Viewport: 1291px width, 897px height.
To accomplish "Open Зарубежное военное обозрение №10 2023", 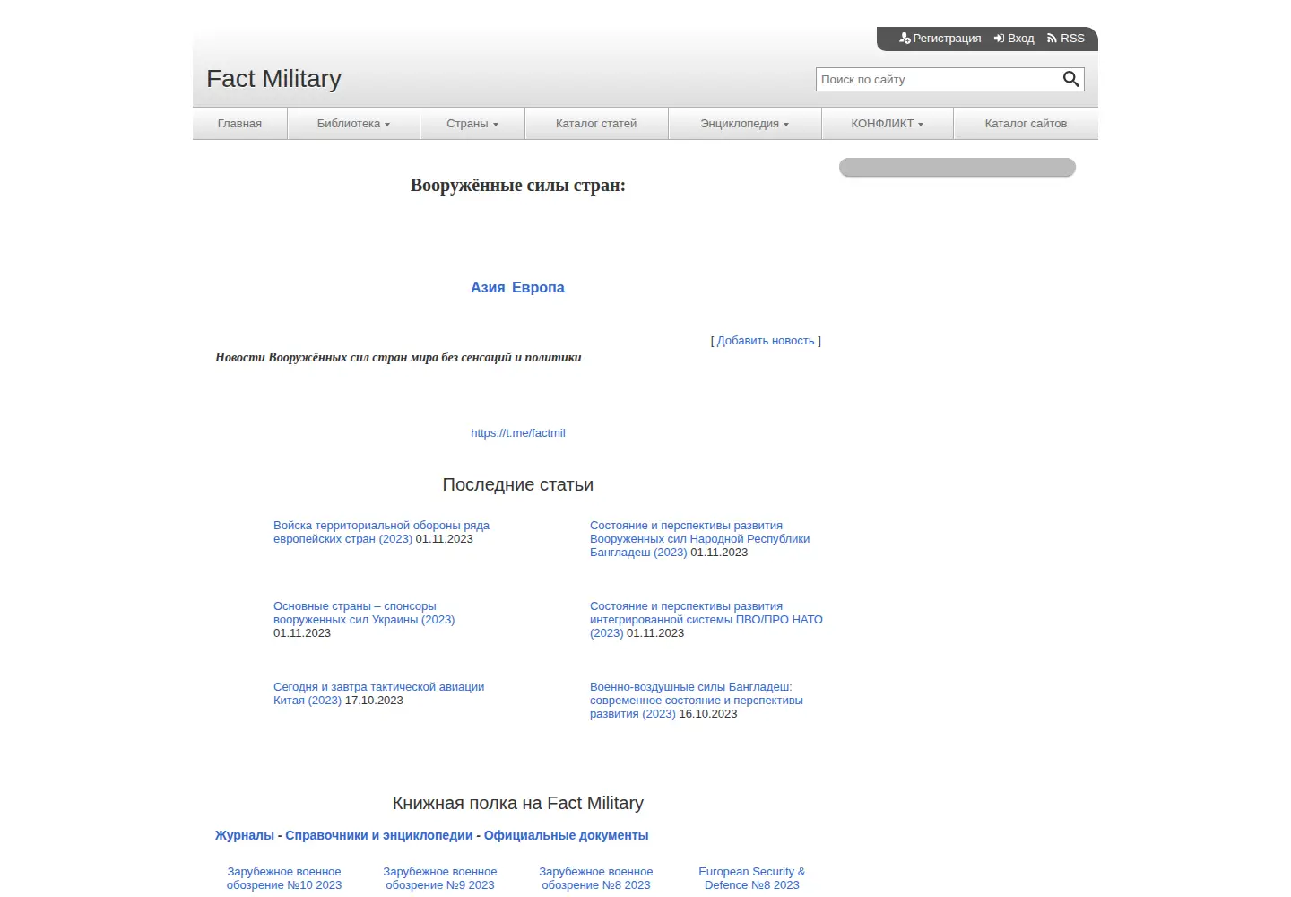I will coord(284,878).
